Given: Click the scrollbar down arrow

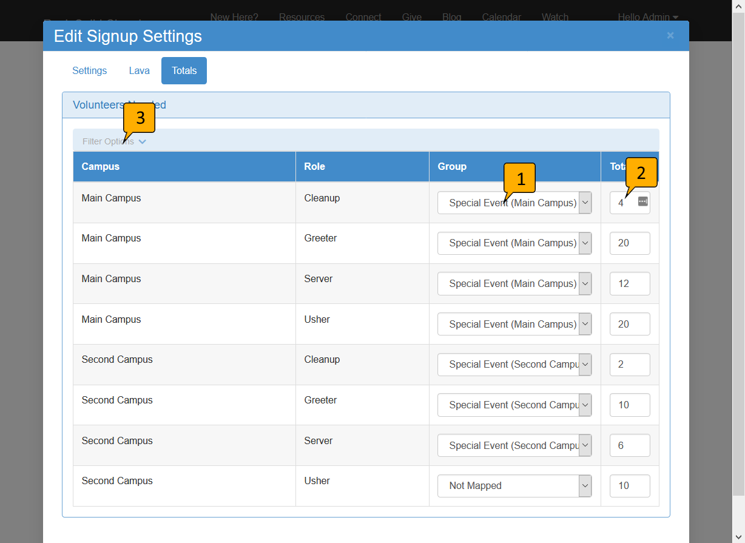Looking at the screenshot, I should click(738, 536).
